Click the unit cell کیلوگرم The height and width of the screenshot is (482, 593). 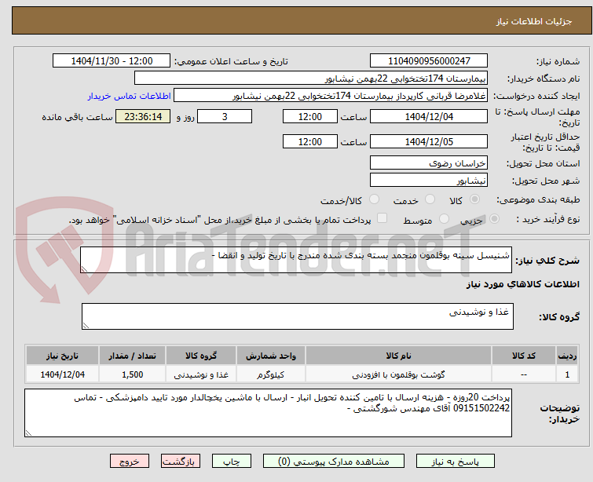click(271, 374)
